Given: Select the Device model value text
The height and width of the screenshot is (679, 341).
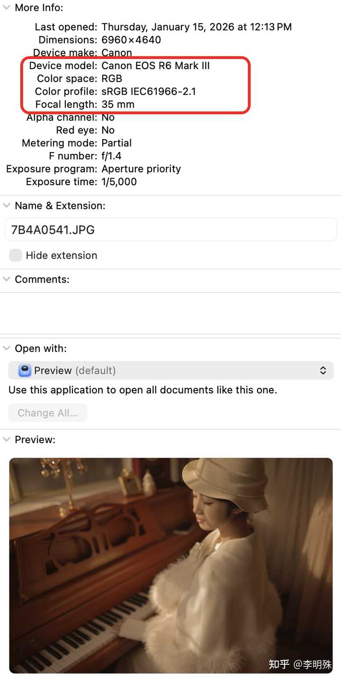Looking at the screenshot, I should [155, 65].
